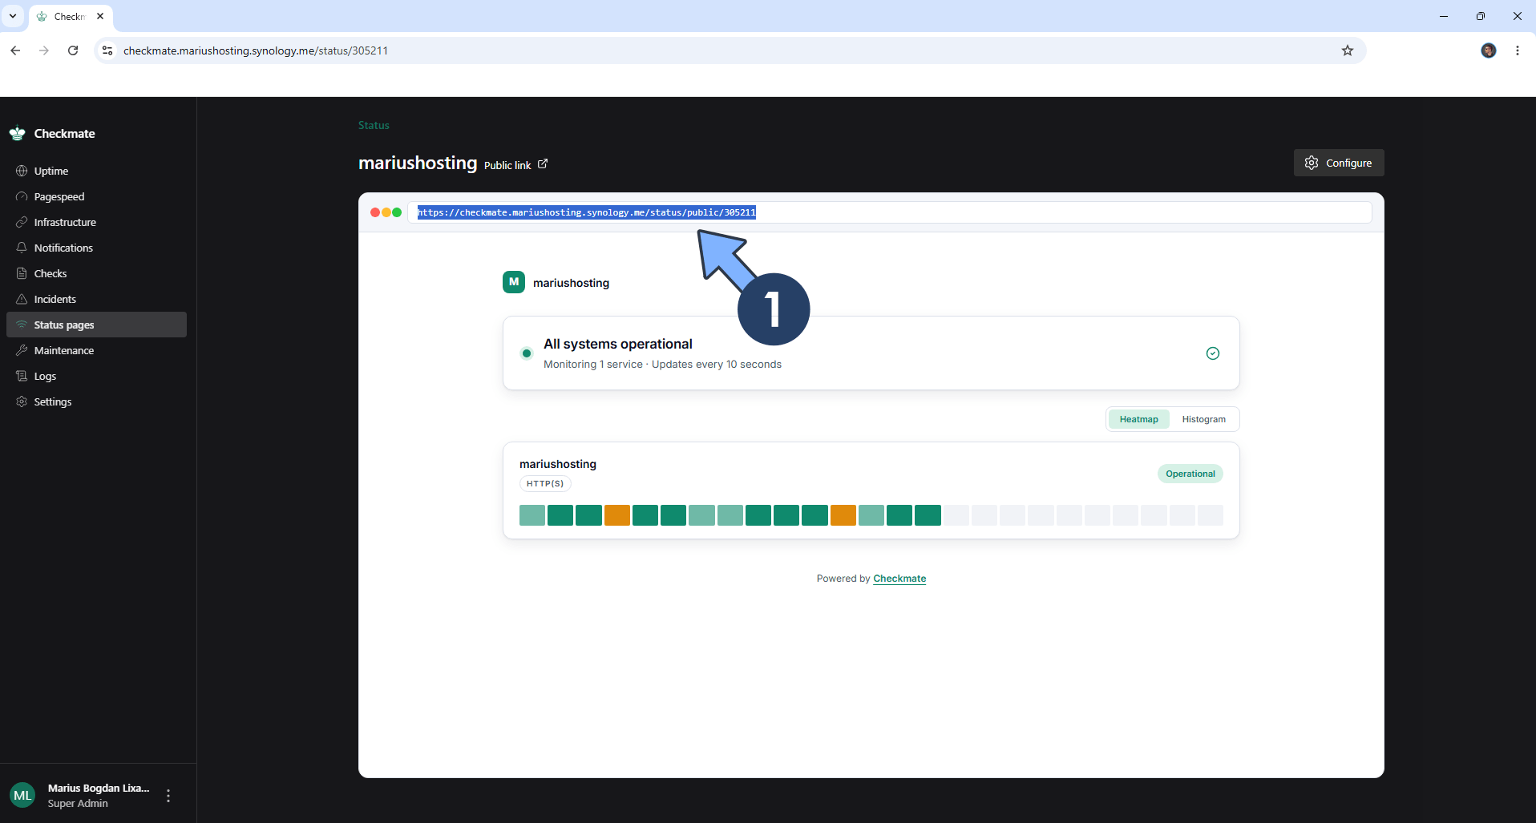This screenshot has width=1536, height=823.
Task: Click the browser address bar
Action: pos(730,50)
